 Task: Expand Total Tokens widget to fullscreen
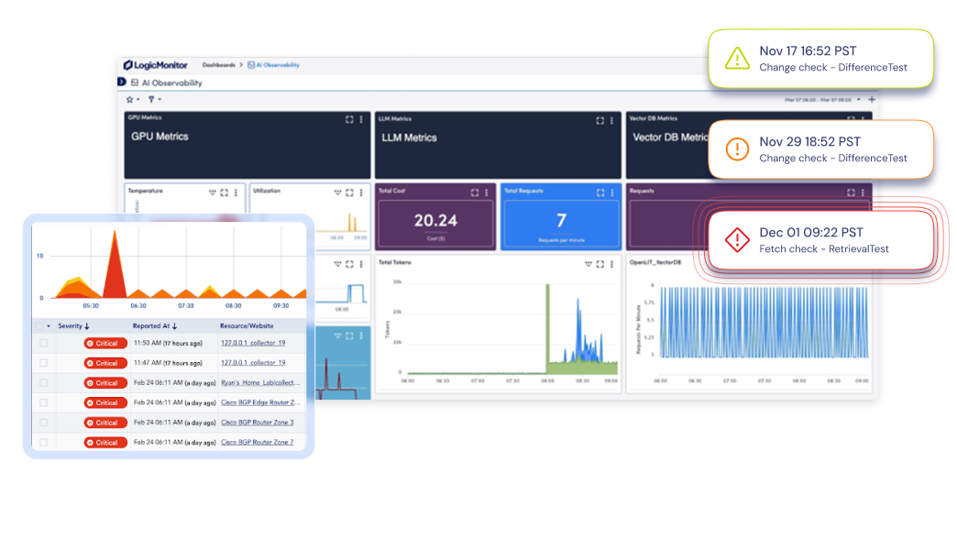pos(599,264)
